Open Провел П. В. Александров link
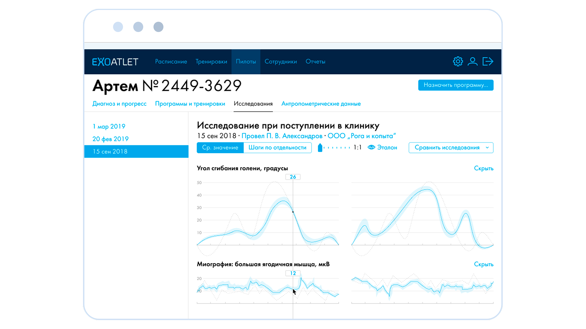This screenshot has width=586, height=329. point(282,136)
